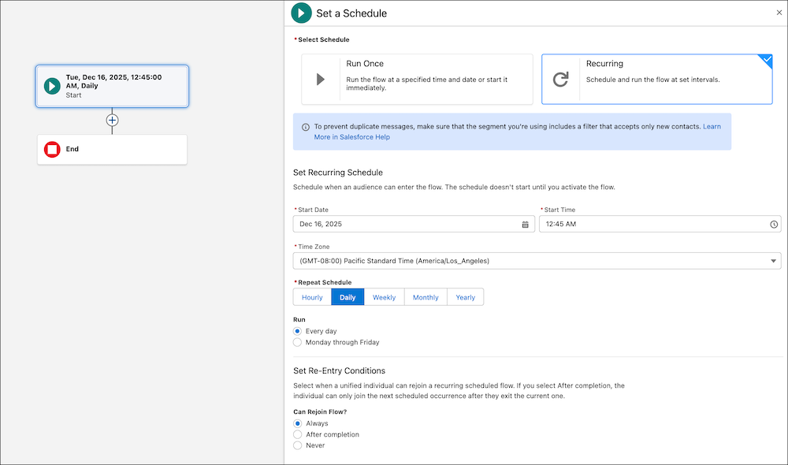
Task: Open the Start Date calendar picker icon
Action: click(x=525, y=225)
